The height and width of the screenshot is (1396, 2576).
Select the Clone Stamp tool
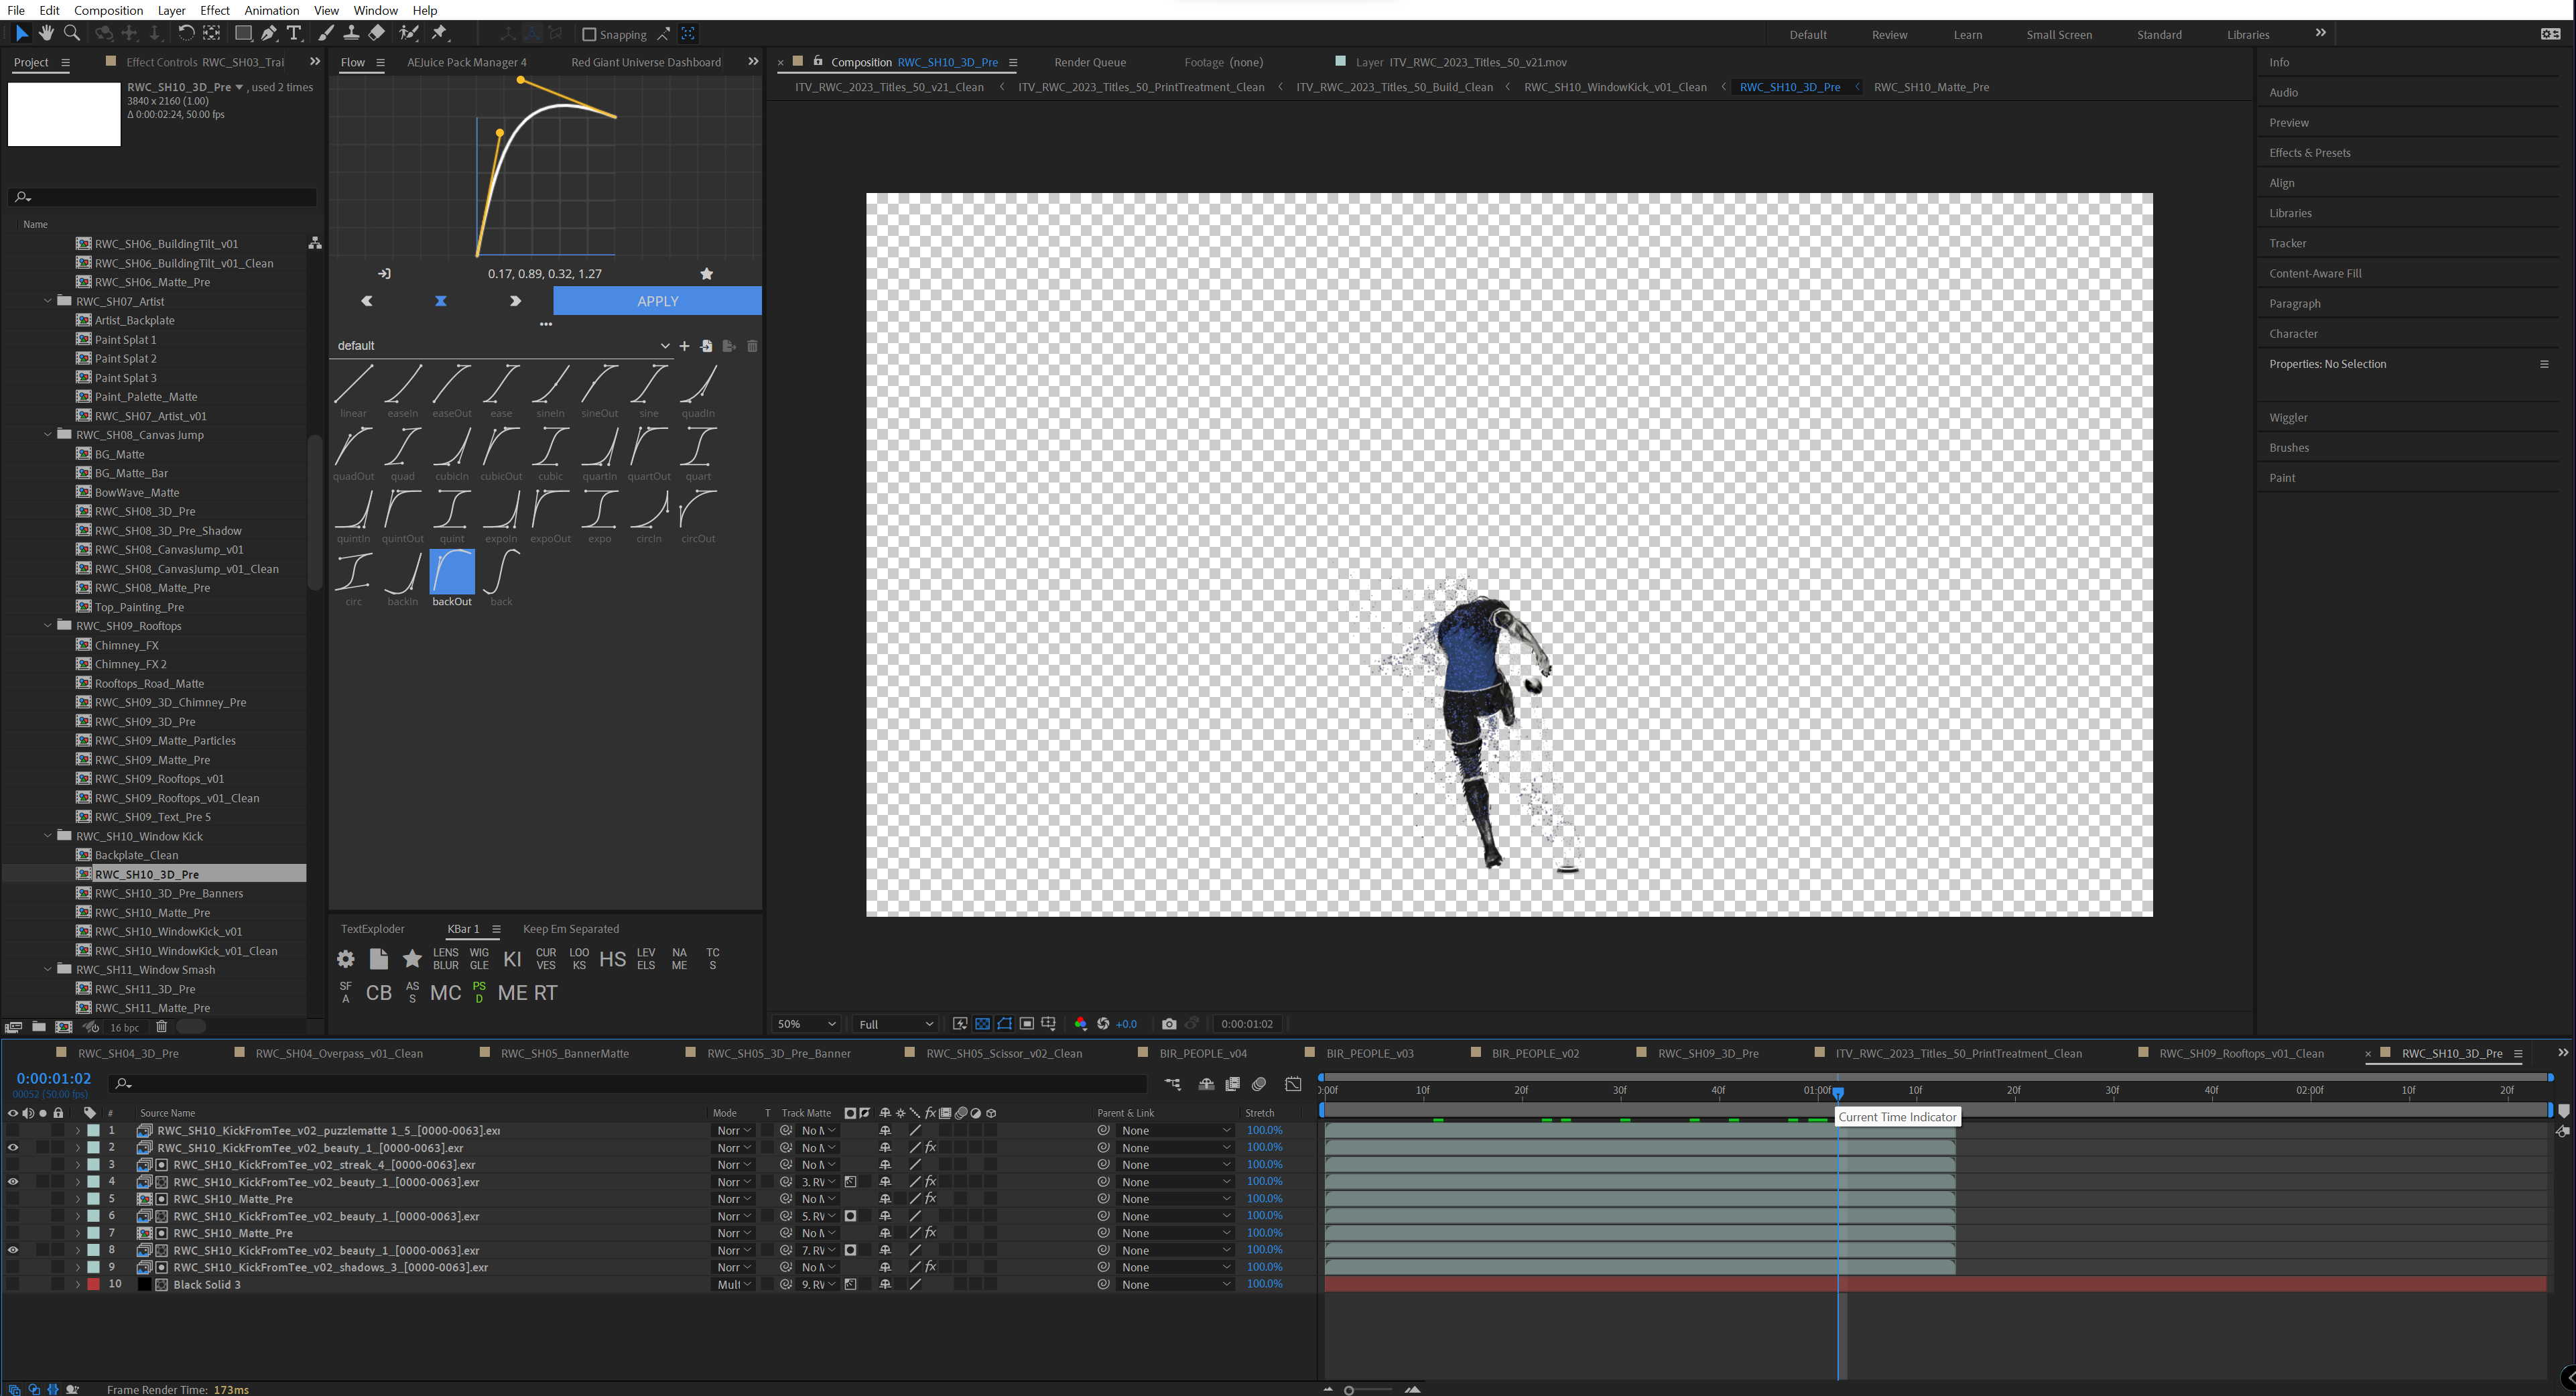tap(351, 33)
